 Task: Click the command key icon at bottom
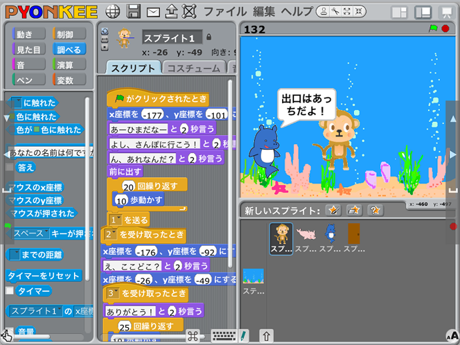tap(193, 336)
